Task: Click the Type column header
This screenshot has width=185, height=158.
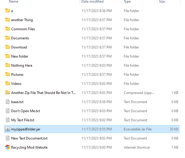Action: (x=128, y=2)
